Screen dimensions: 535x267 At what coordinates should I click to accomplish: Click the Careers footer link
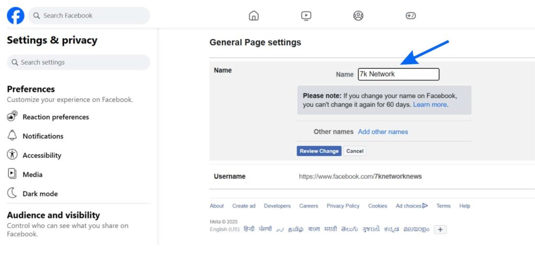309,206
